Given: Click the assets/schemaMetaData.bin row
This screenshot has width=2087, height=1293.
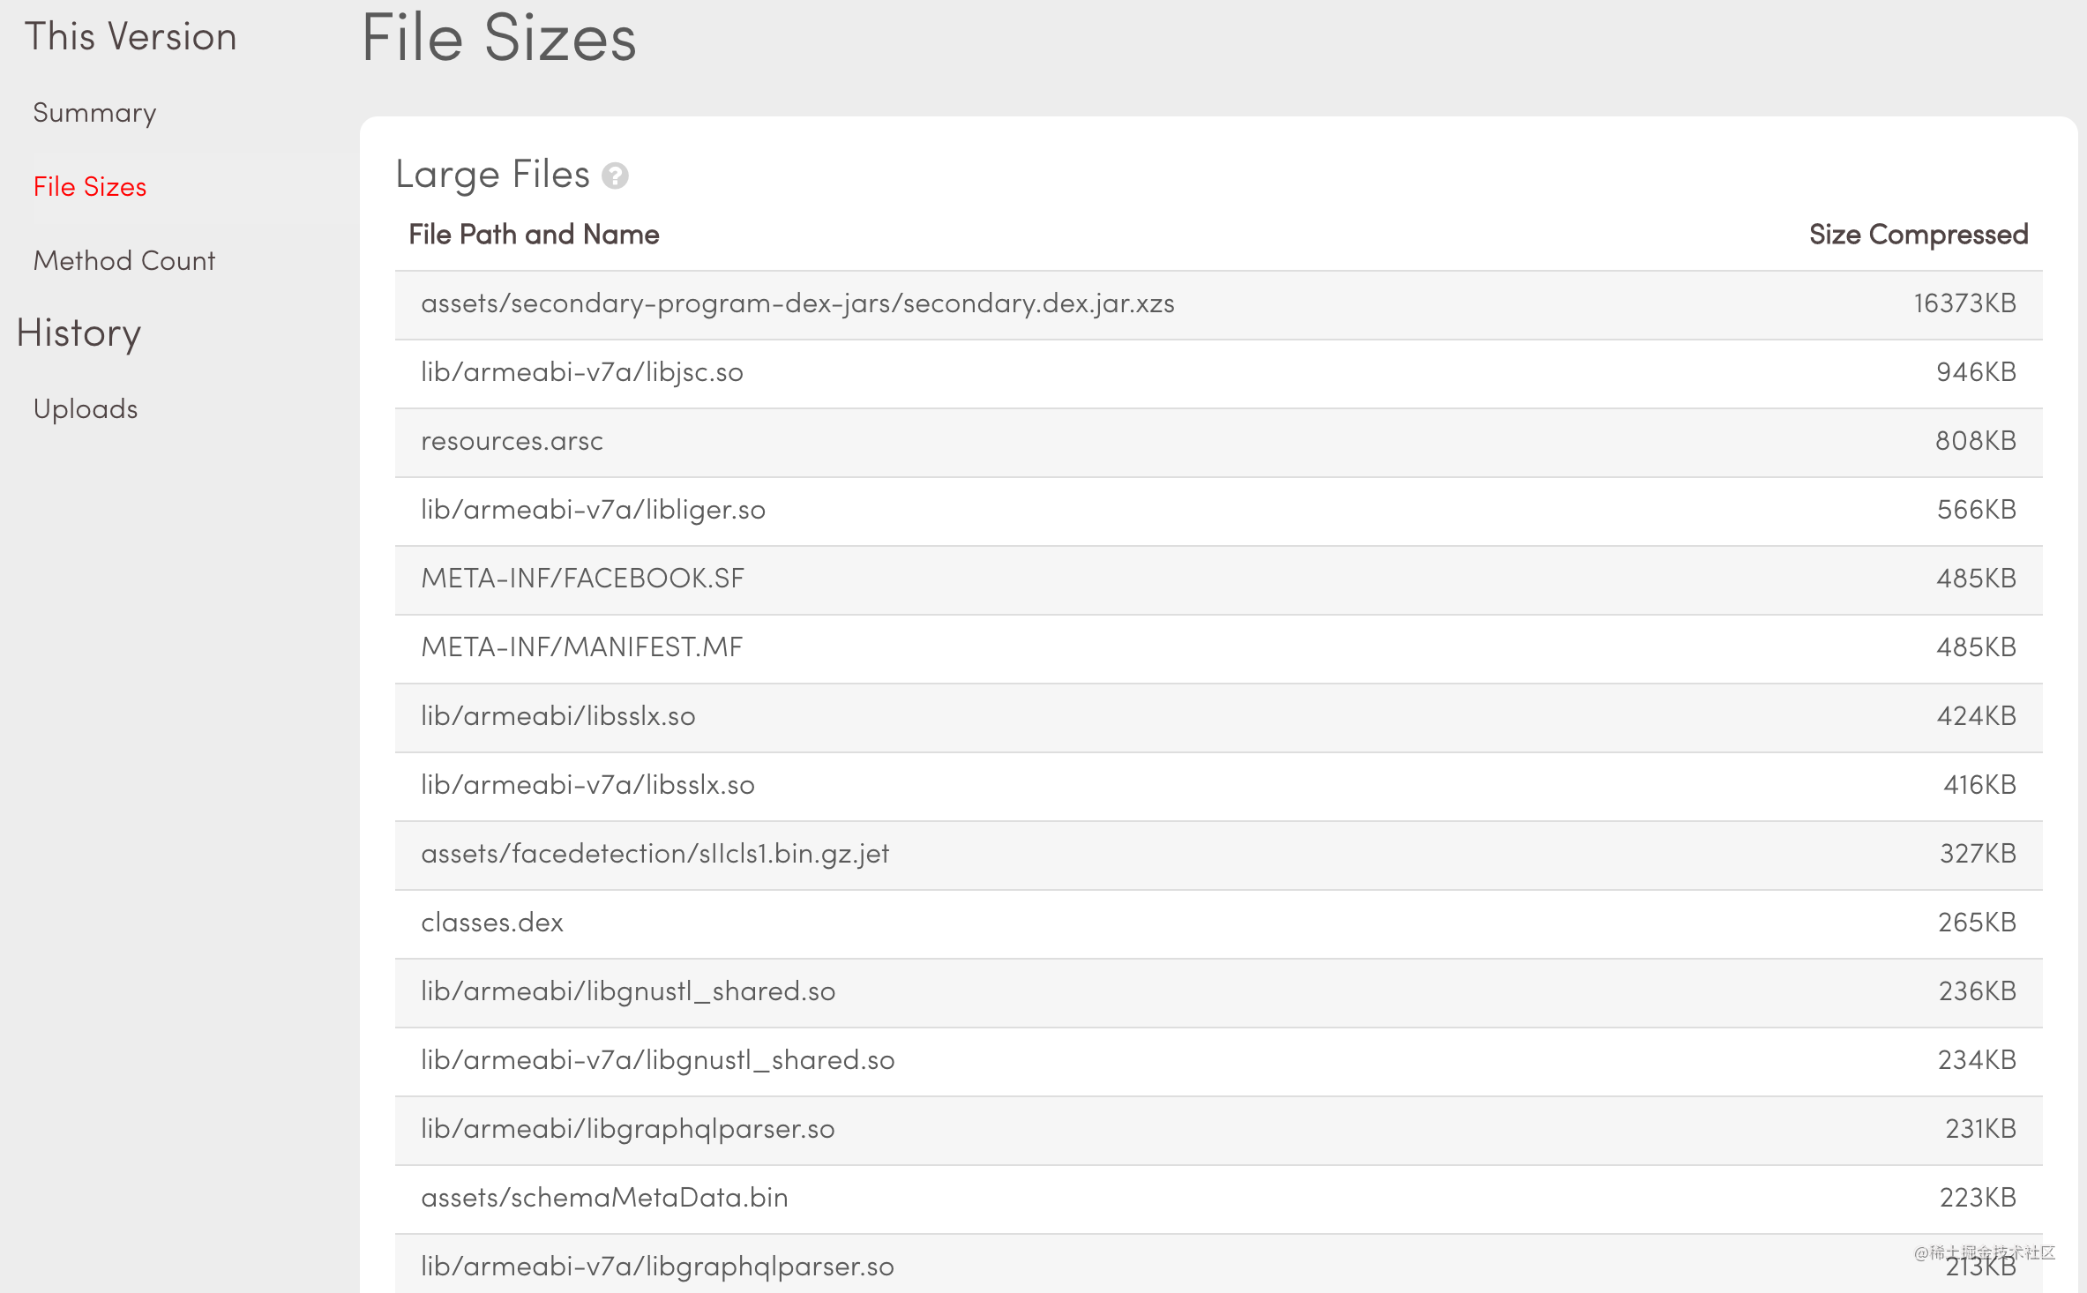Looking at the screenshot, I should pos(1219,1199).
